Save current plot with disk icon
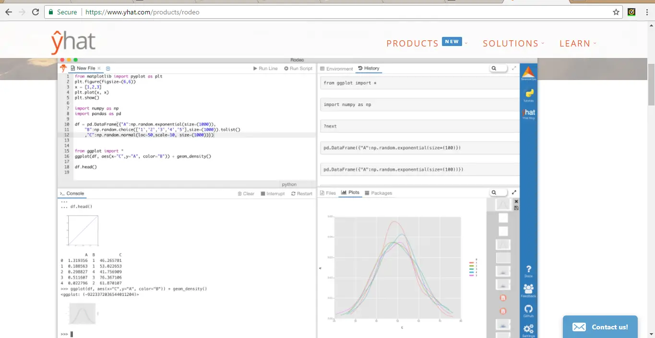Image resolution: width=655 pixels, height=338 pixels. point(516,208)
